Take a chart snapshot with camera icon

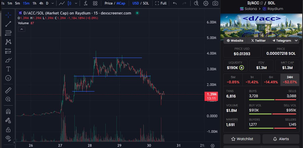click(x=215, y=3)
